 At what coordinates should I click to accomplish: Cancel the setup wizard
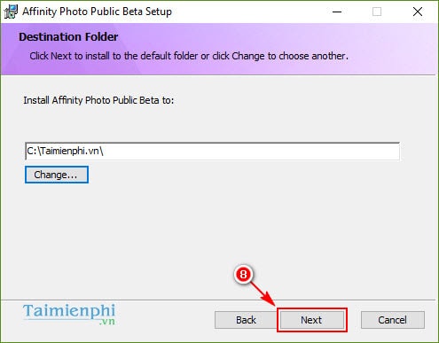[393, 320]
